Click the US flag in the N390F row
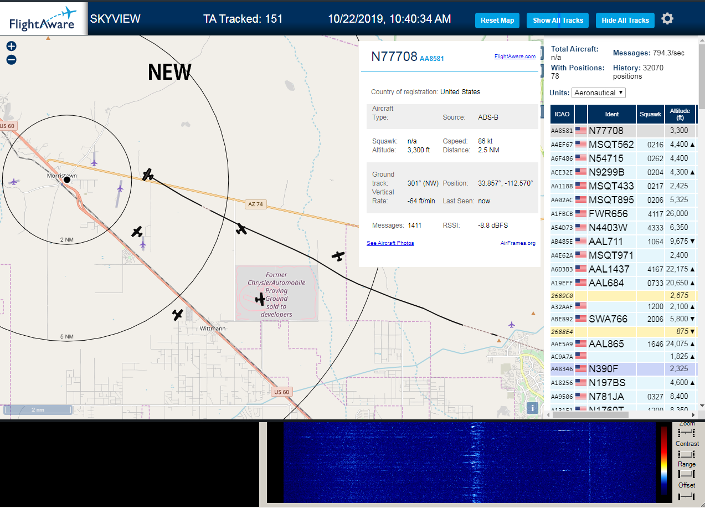705x508 pixels. pos(581,369)
